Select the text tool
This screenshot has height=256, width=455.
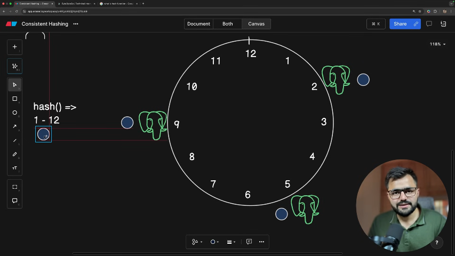coord(14,168)
